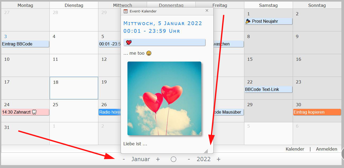The height and width of the screenshot is (168, 344).
Task: Decrease year with minus before 2022
Action: (x=189, y=159)
